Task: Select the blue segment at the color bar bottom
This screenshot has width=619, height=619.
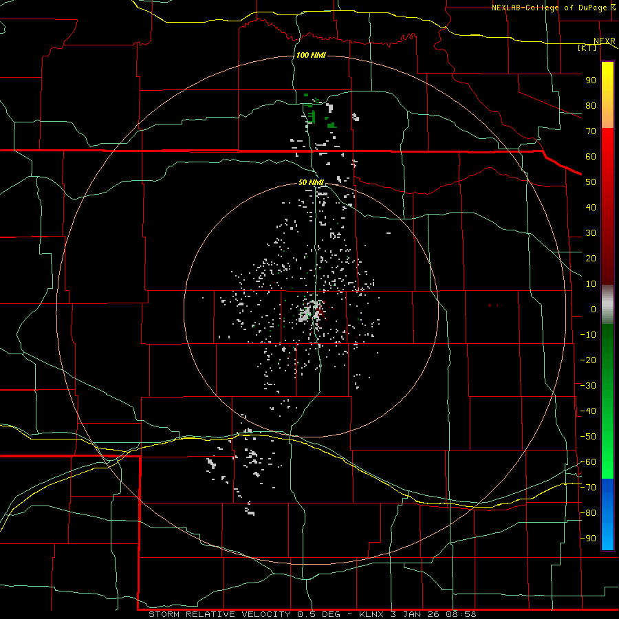Action: [607, 514]
